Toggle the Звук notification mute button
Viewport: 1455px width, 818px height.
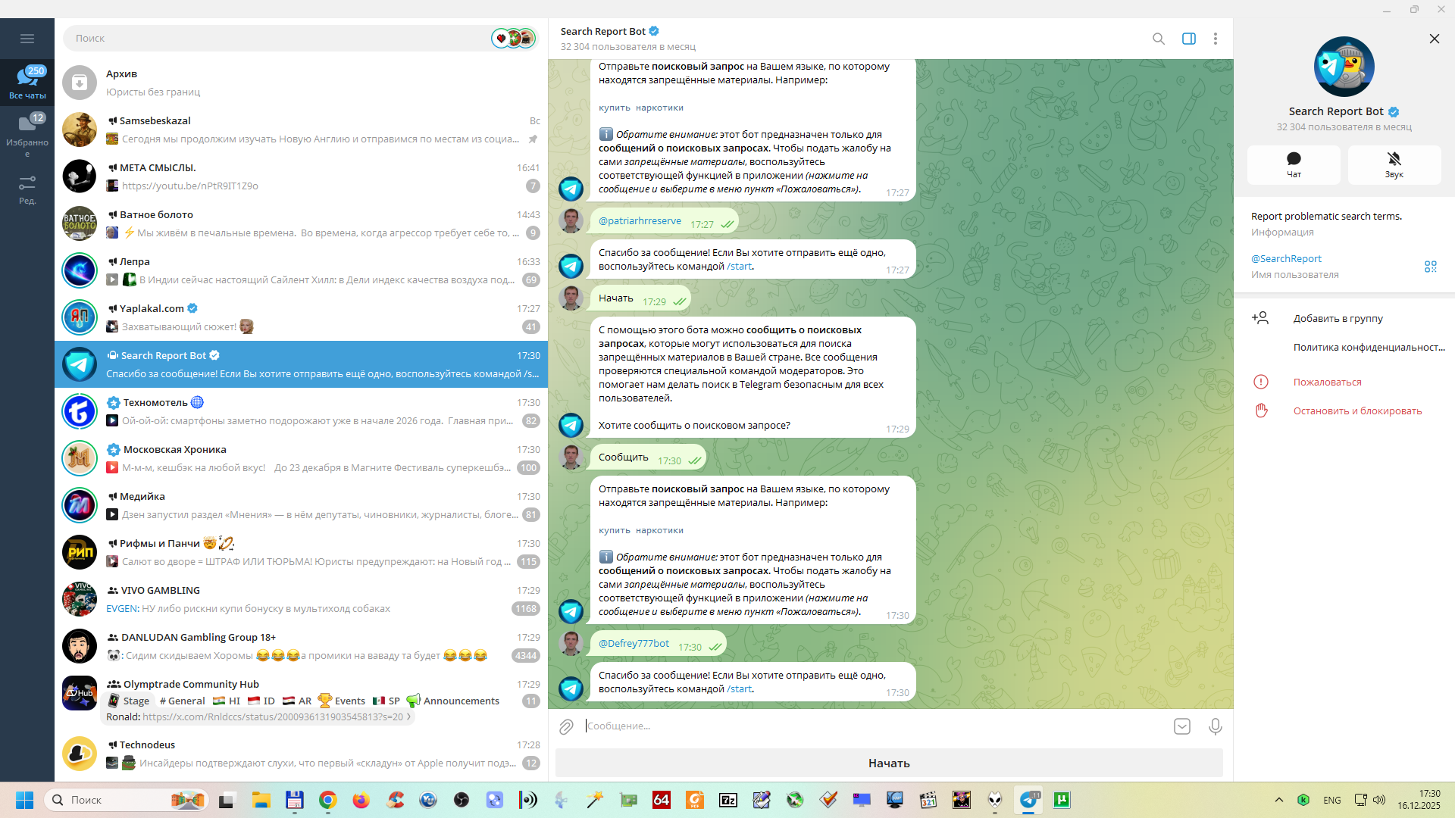(1394, 164)
